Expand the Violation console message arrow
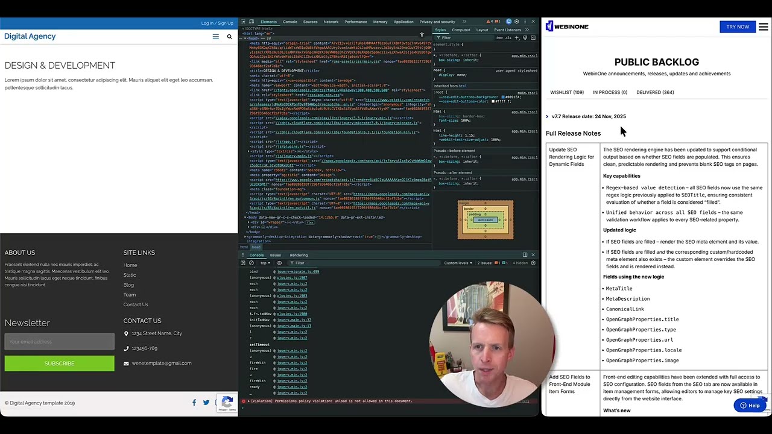The image size is (772, 434). pos(248,401)
